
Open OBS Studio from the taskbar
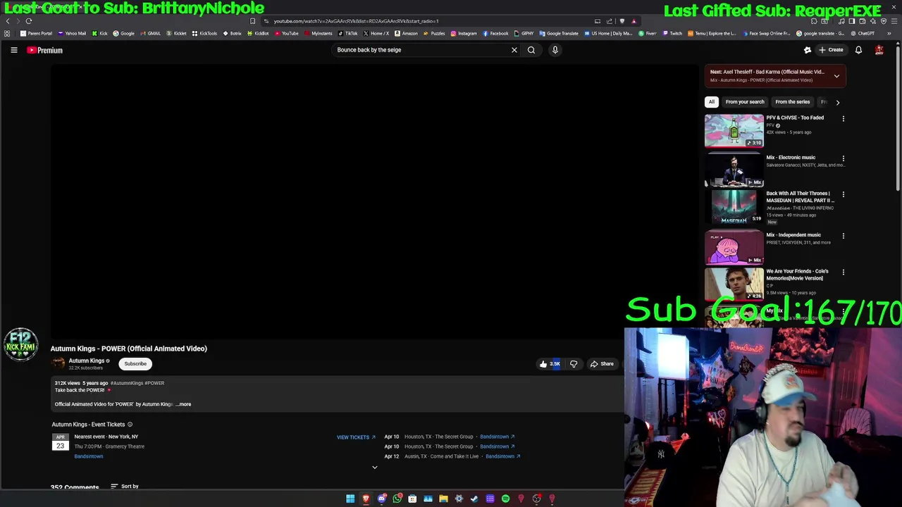point(536,499)
